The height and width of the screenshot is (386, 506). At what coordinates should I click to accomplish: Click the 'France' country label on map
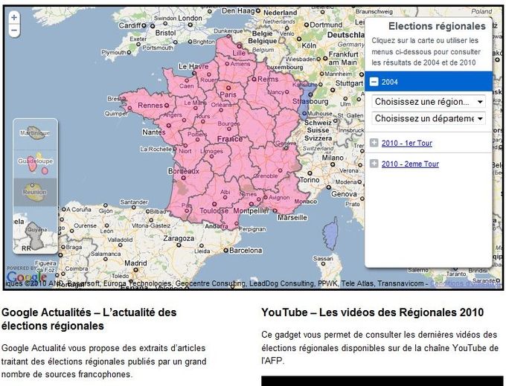pos(230,139)
